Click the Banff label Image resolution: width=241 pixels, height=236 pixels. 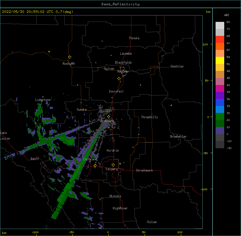click(35, 159)
